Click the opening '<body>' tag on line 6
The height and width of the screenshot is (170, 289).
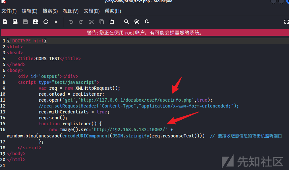(15, 70)
